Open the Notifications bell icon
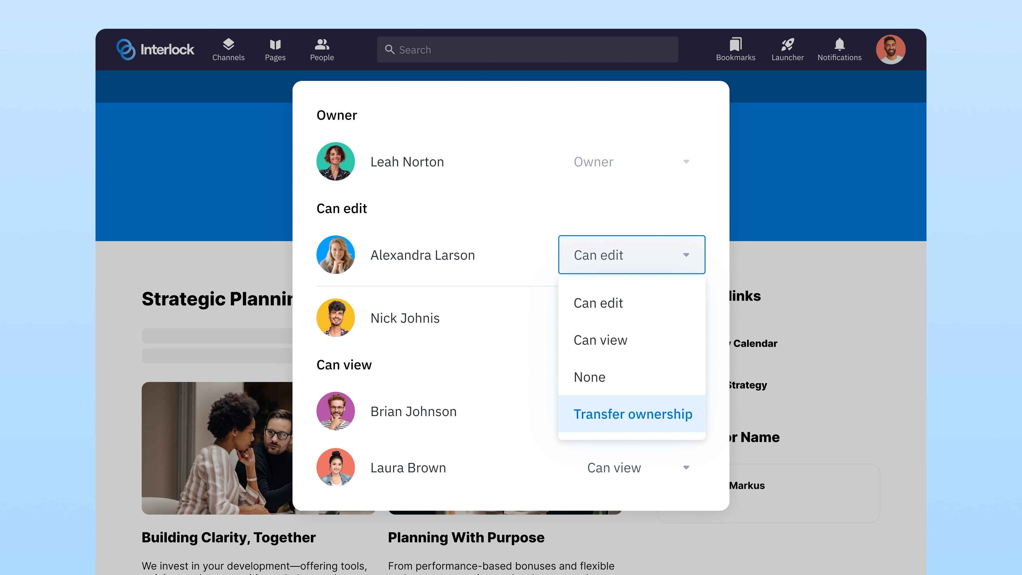Image resolution: width=1022 pixels, height=575 pixels. 839,44
